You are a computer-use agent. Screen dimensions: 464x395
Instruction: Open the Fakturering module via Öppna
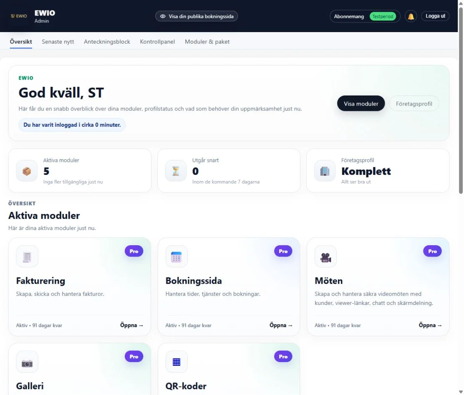(132, 325)
